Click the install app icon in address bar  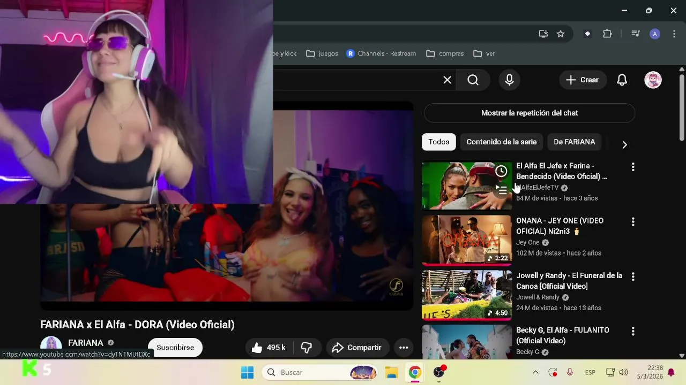tap(543, 34)
